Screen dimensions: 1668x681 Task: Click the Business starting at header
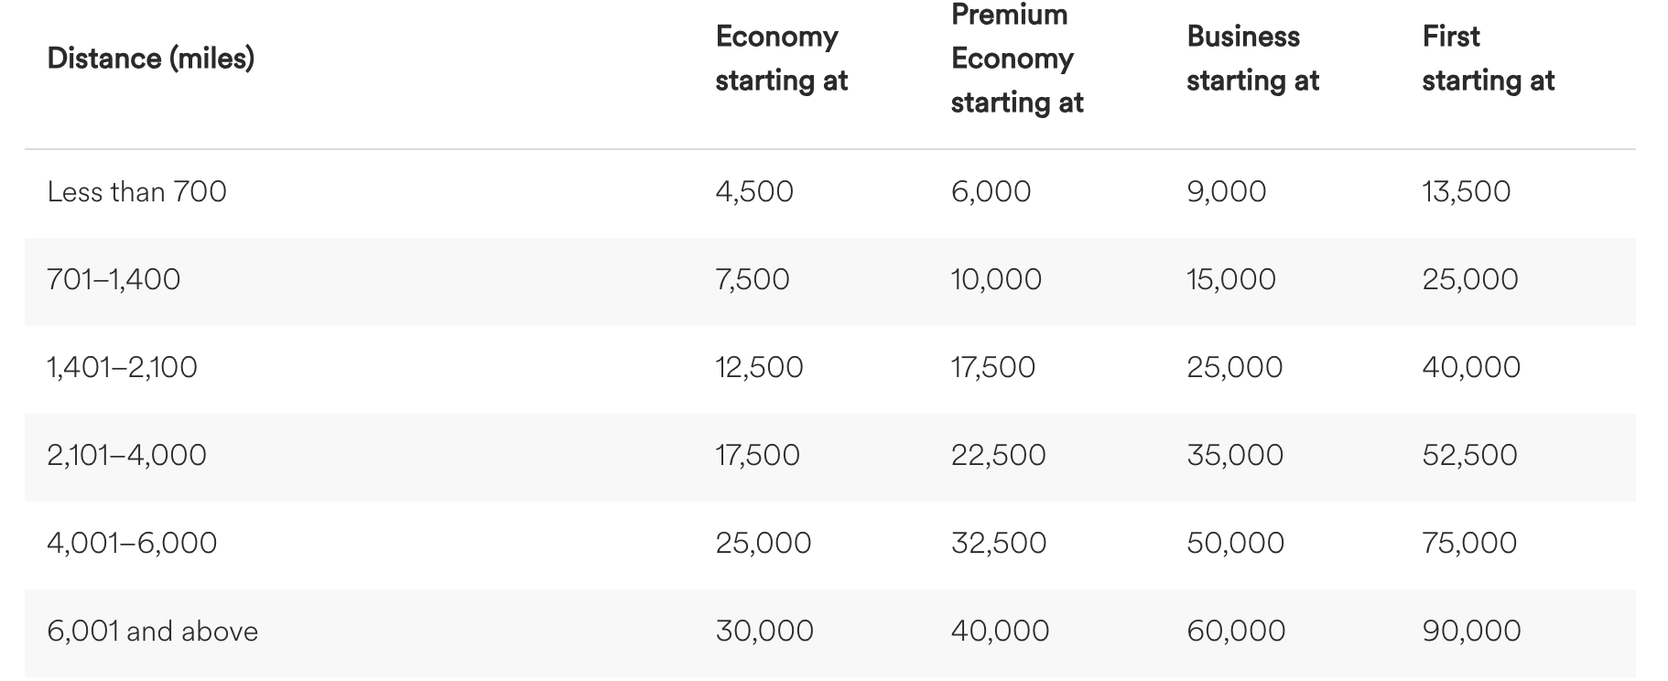1252,59
